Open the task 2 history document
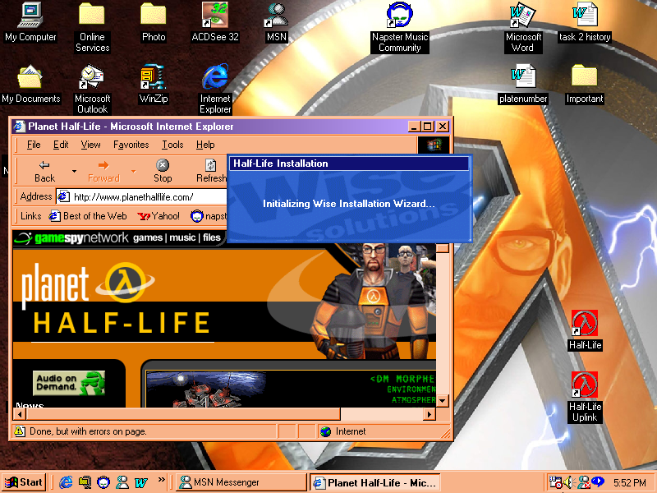This screenshot has width=657, height=493. click(x=585, y=22)
